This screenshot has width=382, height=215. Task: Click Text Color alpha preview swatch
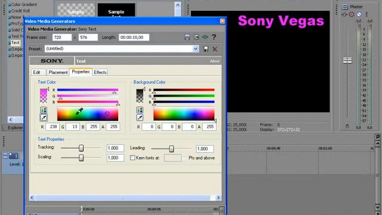tap(44, 96)
